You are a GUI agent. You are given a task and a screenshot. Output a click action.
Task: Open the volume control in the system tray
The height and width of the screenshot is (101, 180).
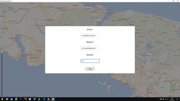click(168, 99)
